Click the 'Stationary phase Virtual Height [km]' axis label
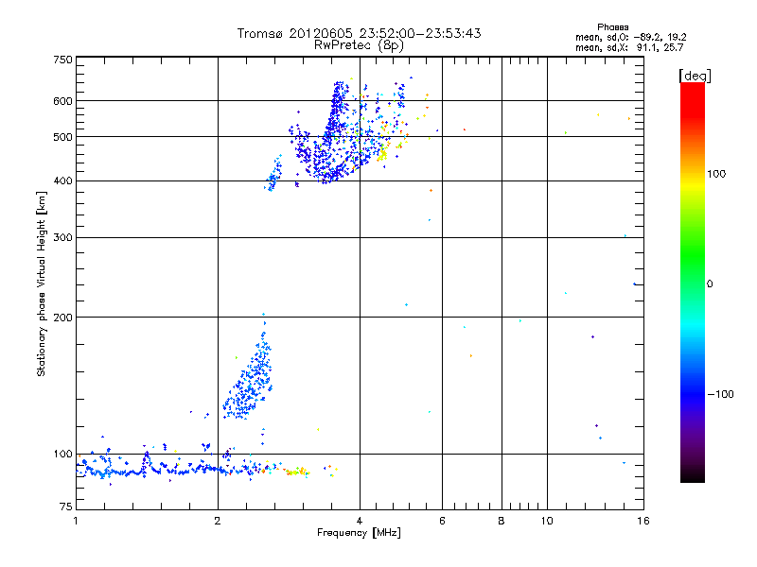Image resolution: width=757 pixels, height=567 pixels. click(x=42, y=283)
